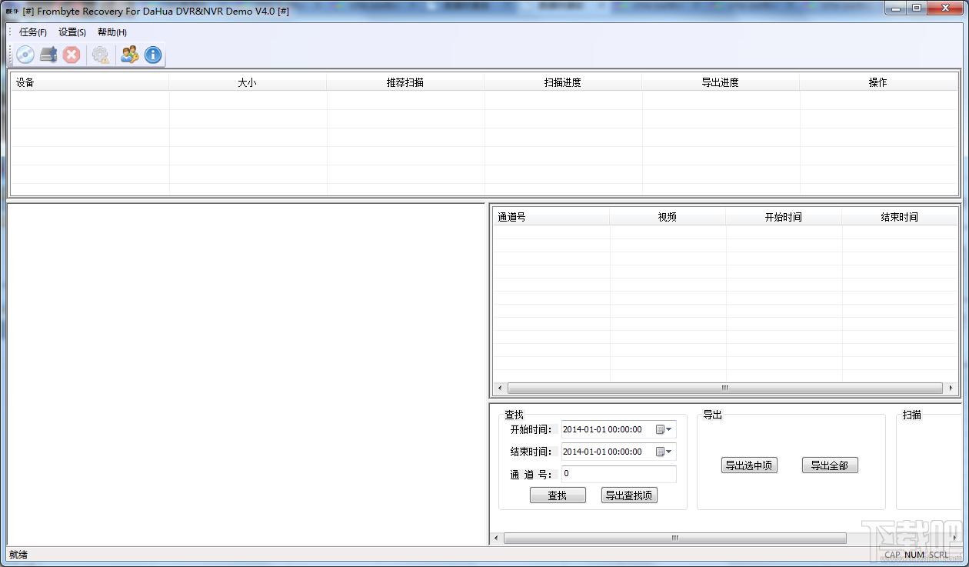Click the 通道号 input field
This screenshot has width=969, height=567.
click(619, 474)
